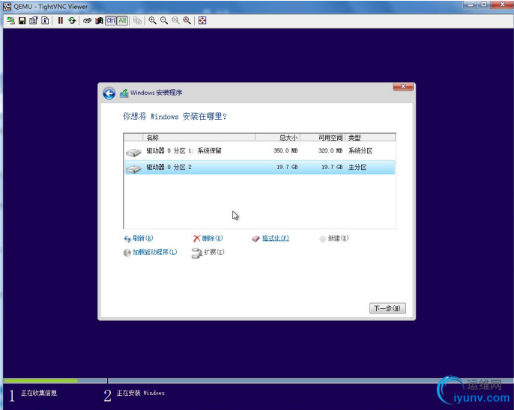Click the Send Ctrl+Esc Windows flag icon
The width and height of the screenshot is (514, 410).
click(99, 21)
